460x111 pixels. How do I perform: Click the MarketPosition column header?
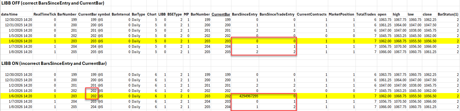tap(341, 14)
